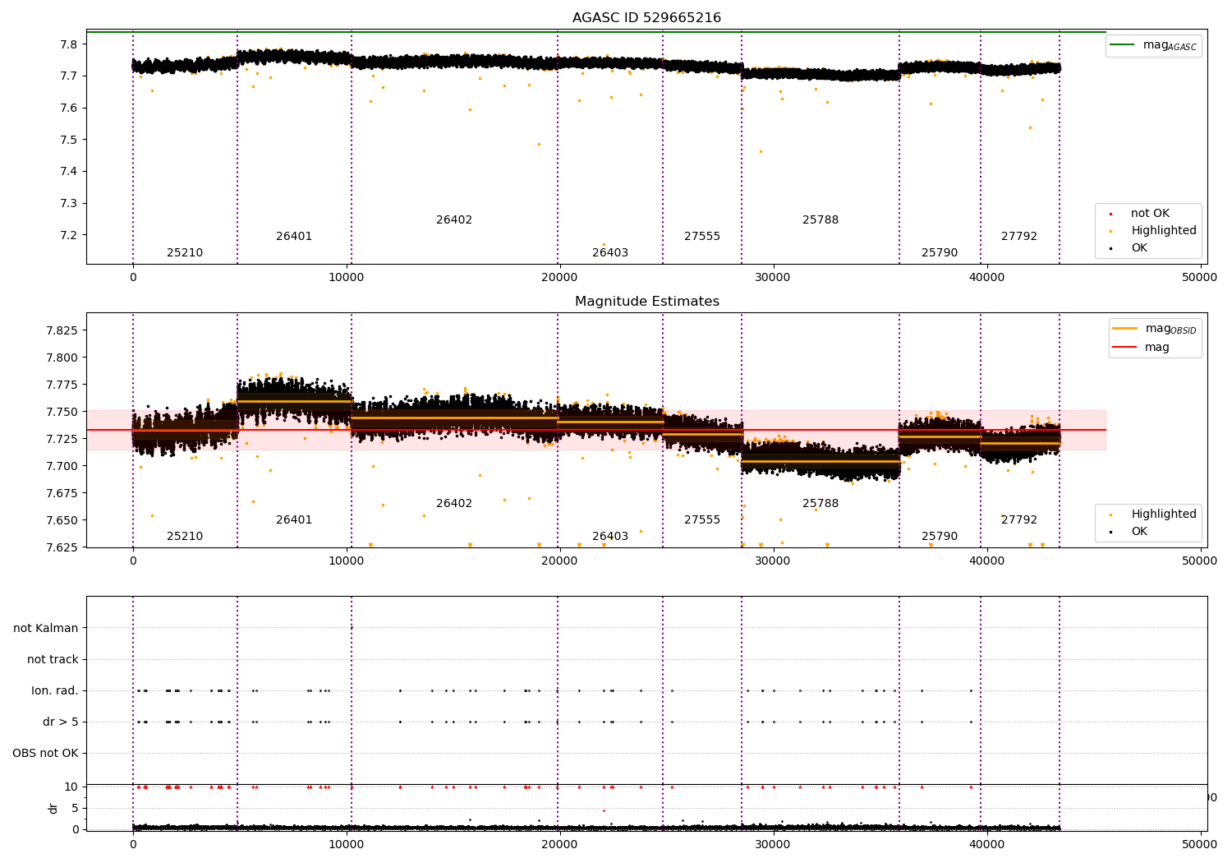Click the 7.5 y-tick in top plot
Viewport: 1232px width, 863px height.
(x=69, y=140)
